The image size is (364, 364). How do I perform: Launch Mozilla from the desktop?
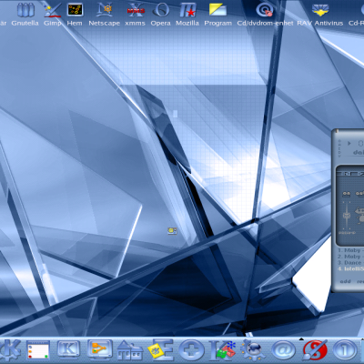point(187,14)
